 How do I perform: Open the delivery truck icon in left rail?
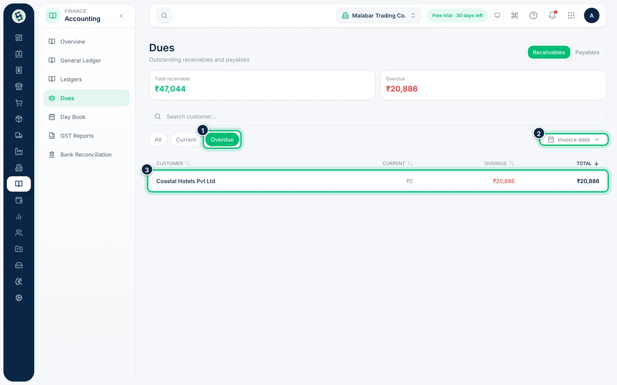(x=19, y=135)
